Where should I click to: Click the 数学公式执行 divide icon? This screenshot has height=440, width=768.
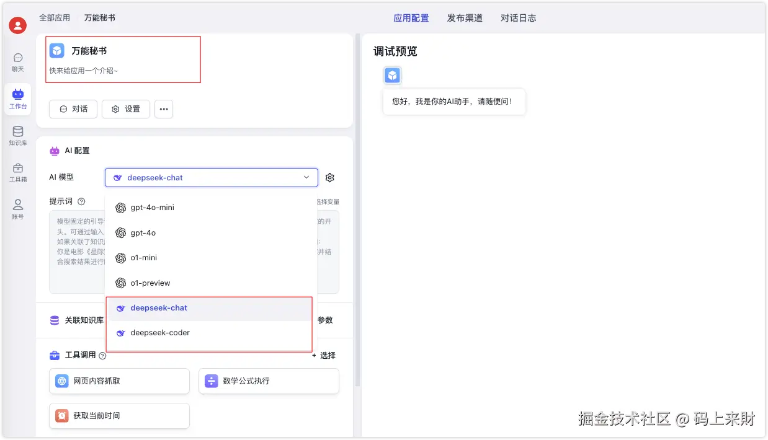tap(212, 381)
